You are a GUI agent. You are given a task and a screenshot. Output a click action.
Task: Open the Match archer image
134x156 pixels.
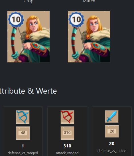point(89,37)
